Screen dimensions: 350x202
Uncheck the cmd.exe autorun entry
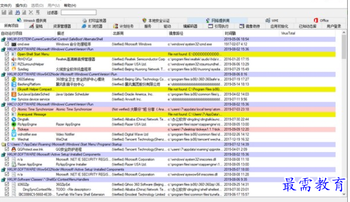coord(7,44)
